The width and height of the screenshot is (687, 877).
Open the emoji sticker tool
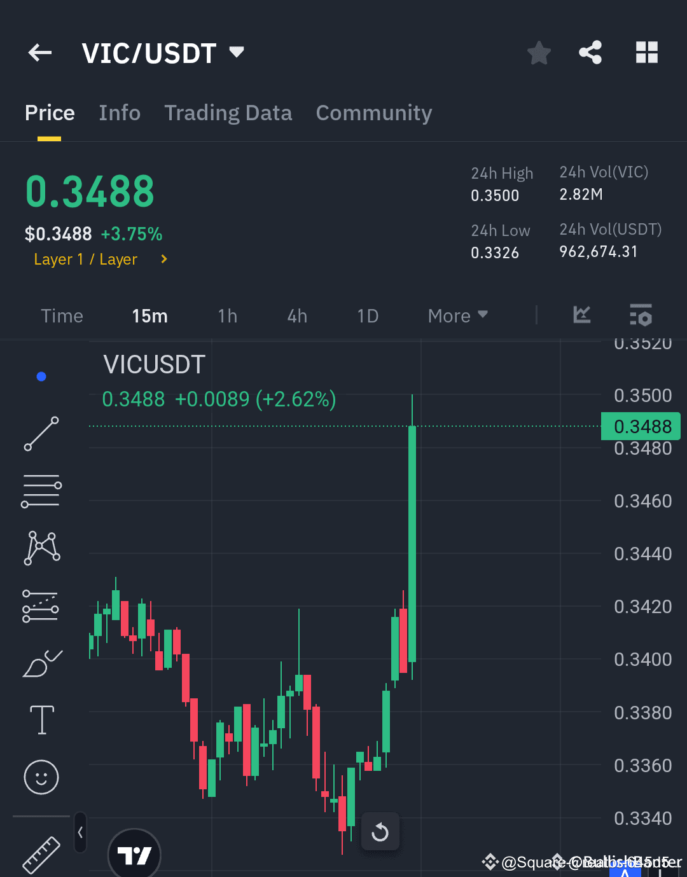point(41,777)
